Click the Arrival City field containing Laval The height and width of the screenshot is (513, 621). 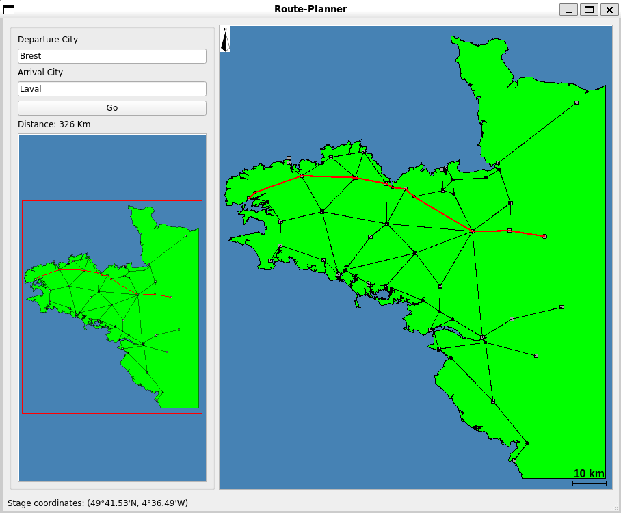point(111,89)
